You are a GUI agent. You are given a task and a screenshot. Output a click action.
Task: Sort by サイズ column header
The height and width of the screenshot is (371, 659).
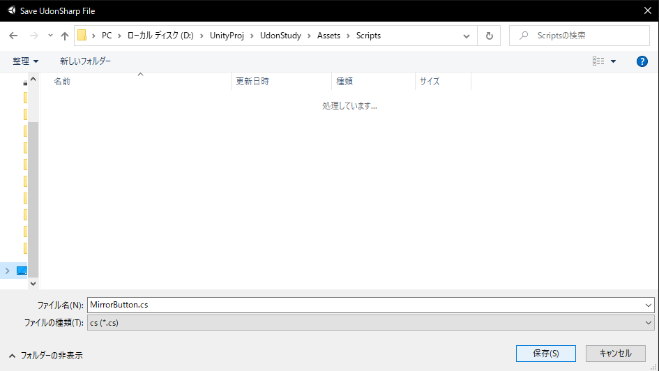(443, 81)
